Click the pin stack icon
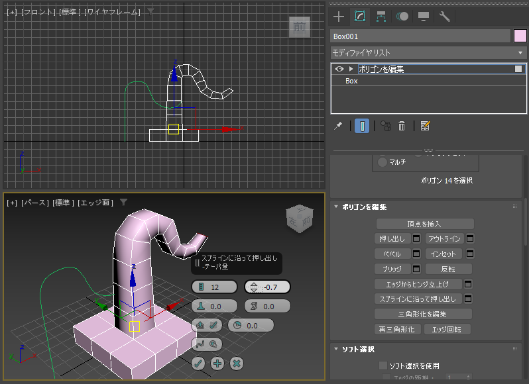The image size is (529, 384). click(x=338, y=126)
